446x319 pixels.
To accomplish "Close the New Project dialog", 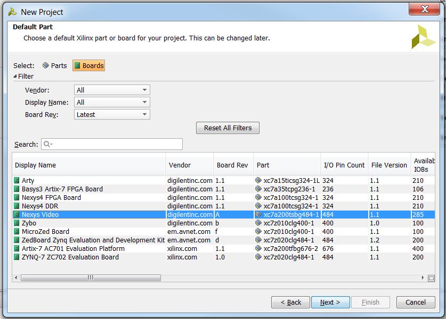I will 424,9.
